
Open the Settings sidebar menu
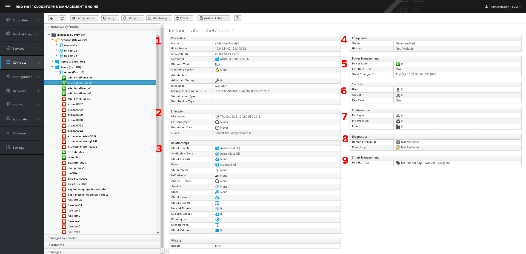pyautogui.click(x=22, y=148)
